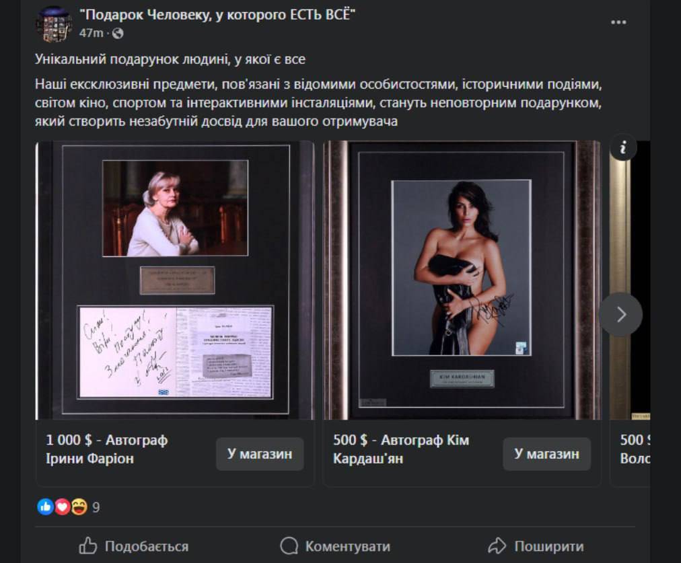Image resolution: width=681 pixels, height=563 pixels.
Task: Click the public globe privacy icon
Action: point(118,33)
